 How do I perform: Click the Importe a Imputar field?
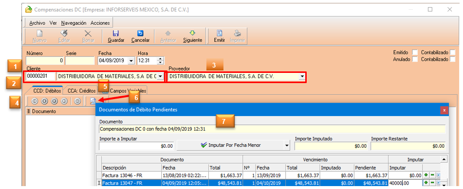(137, 146)
